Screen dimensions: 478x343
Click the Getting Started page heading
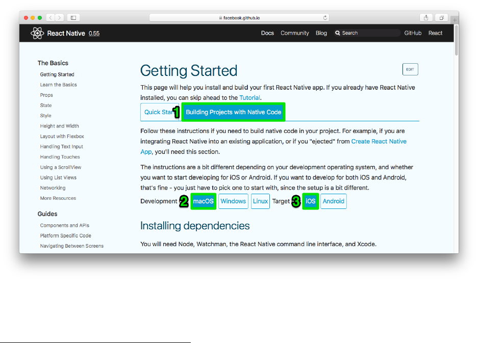tap(189, 71)
